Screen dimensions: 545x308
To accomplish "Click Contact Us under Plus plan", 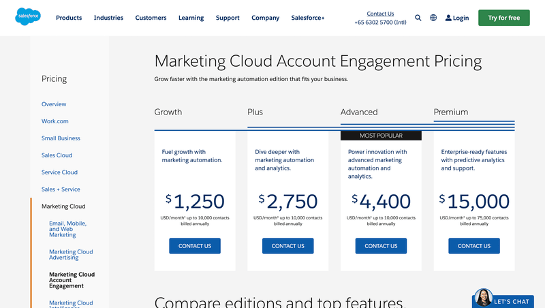I will (287, 246).
